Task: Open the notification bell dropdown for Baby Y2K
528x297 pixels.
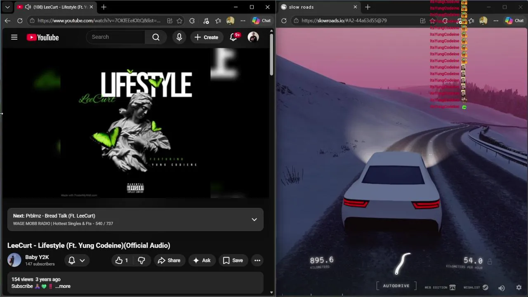Action: coord(76,260)
